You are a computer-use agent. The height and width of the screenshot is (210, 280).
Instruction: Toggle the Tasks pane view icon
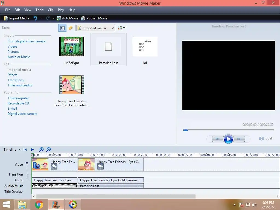[62, 28]
